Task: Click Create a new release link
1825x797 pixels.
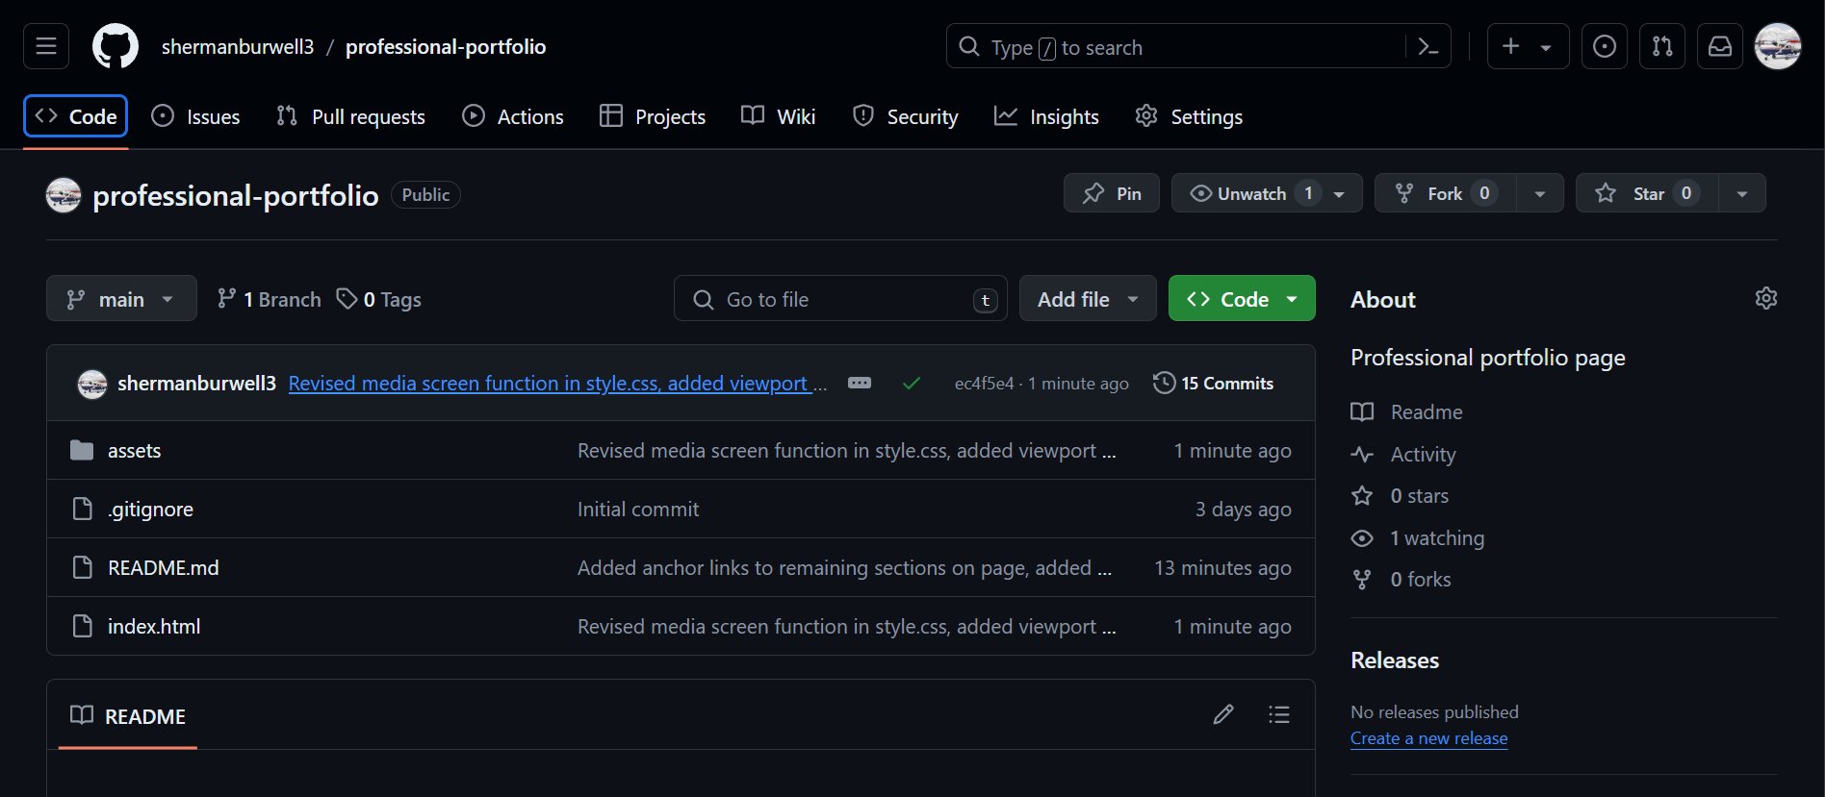Action: coord(1428,738)
